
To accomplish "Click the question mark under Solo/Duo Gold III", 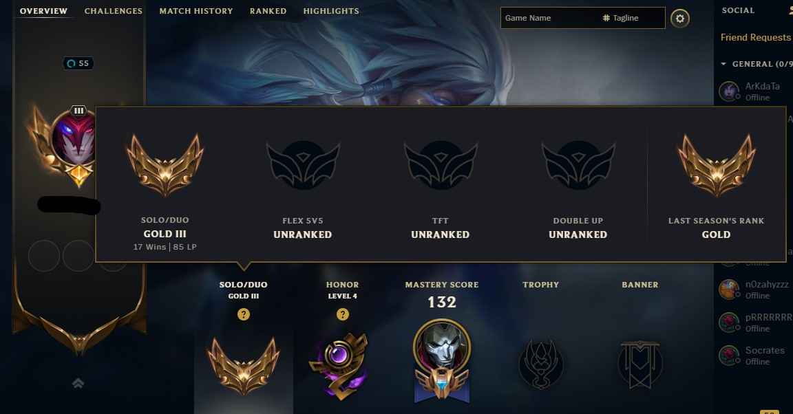I will click(x=244, y=314).
